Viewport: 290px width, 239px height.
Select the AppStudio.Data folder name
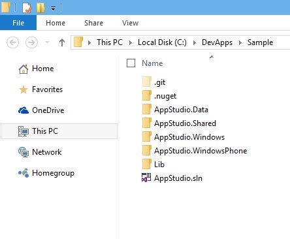[181, 110]
